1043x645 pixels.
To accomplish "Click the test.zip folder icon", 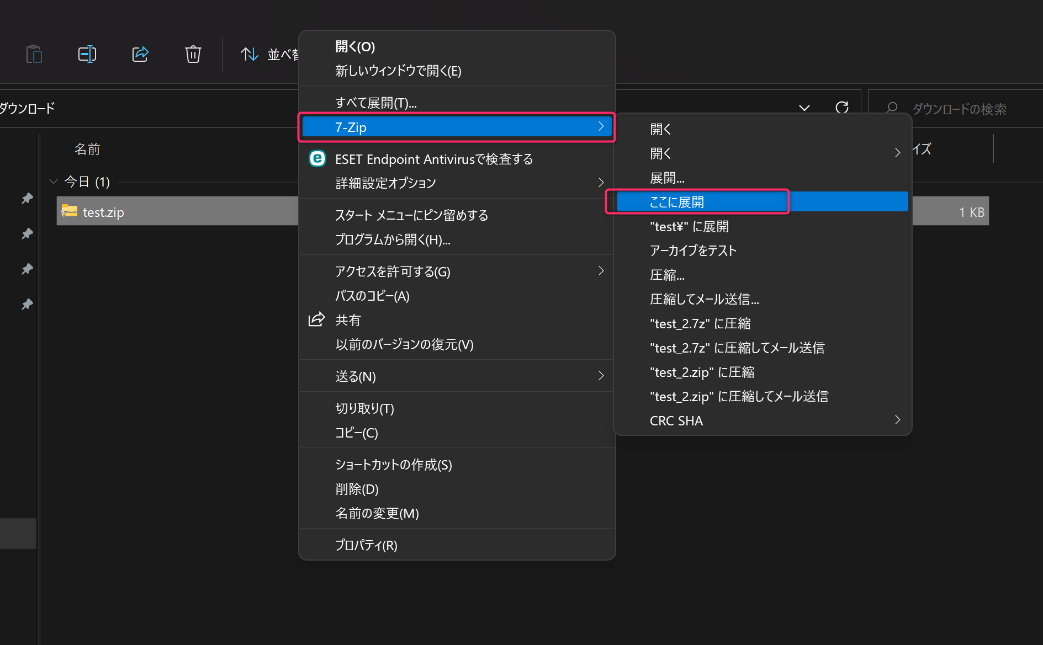I will tap(70, 211).
